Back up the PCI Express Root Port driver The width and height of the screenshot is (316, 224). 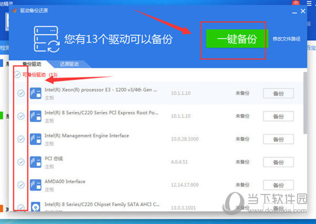click(278, 116)
